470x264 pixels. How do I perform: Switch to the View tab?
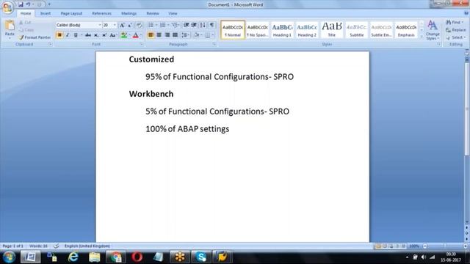pyautogui.click(x=173, y=13)
